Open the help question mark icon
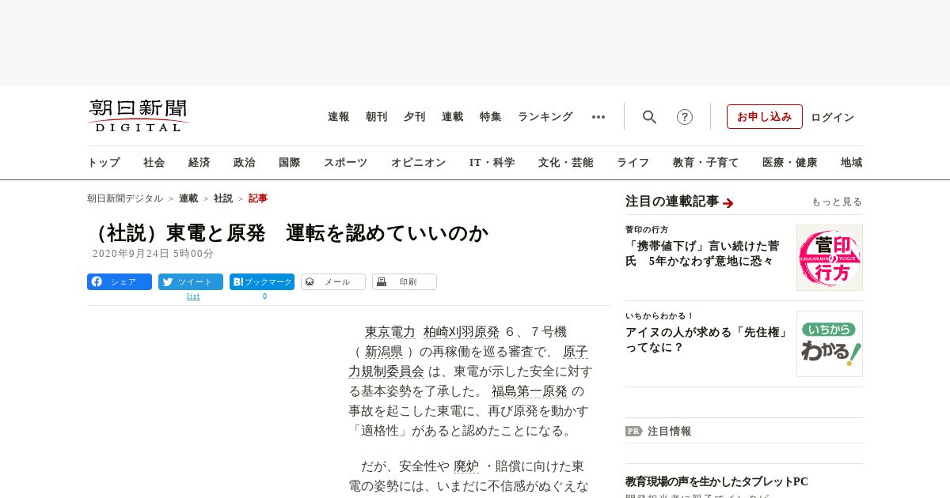This screenshot has width=950, height=498. click(x=685, y=117)
